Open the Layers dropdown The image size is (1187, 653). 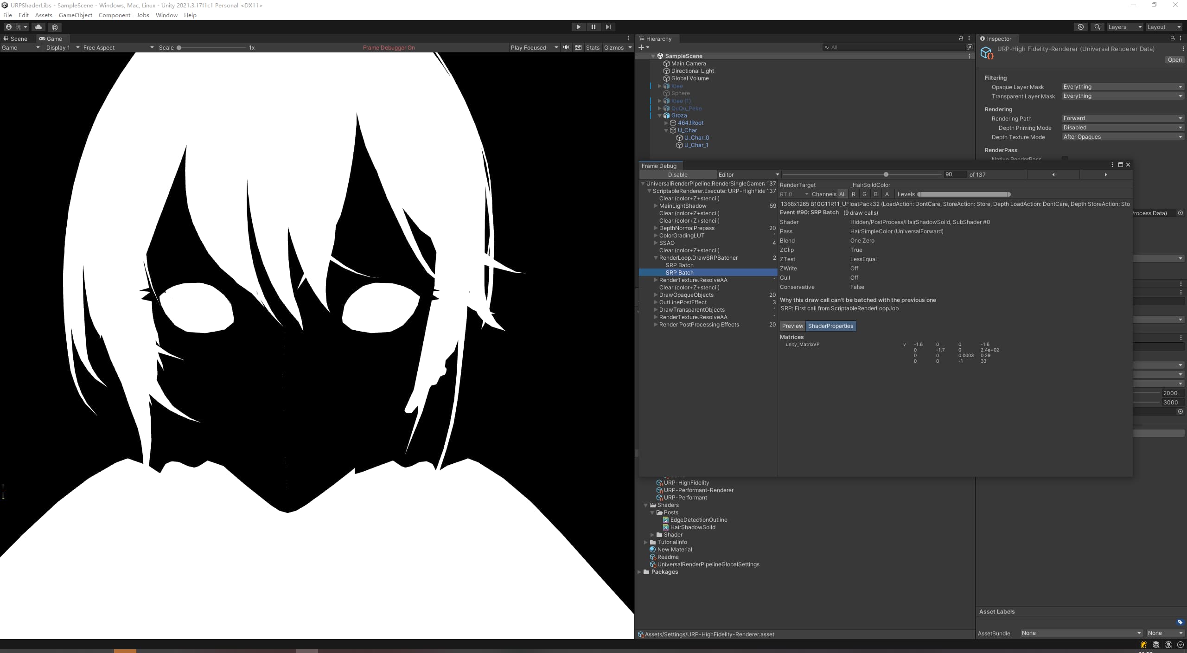pyautogui.click(x=1124, y=27)
